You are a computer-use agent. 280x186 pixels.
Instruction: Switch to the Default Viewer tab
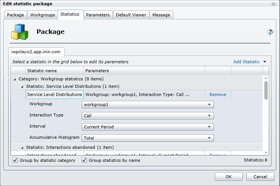(x=131, y=15)
